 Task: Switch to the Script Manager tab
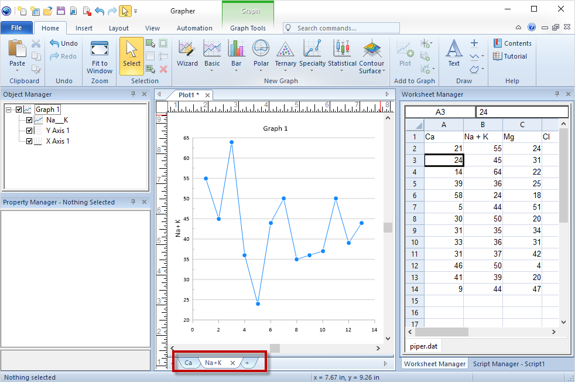[509, 364]
